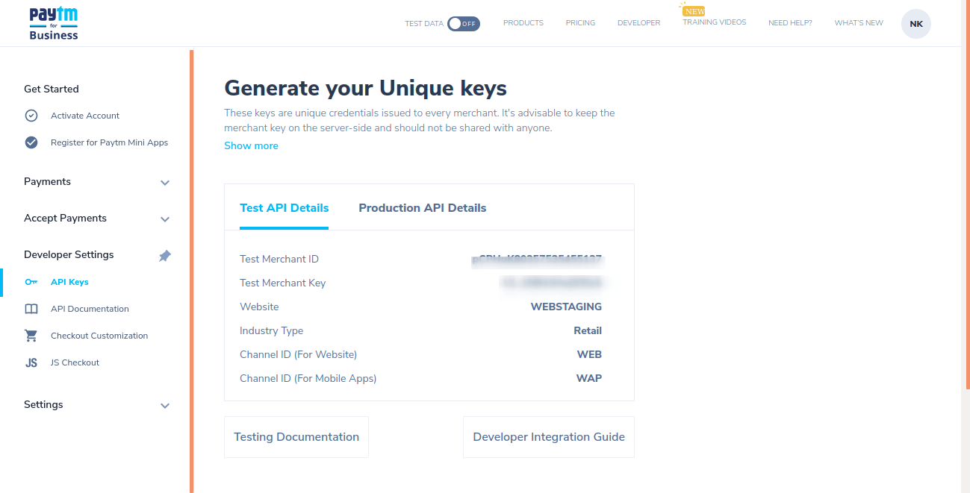
Task: Click the WEBSTAGING website value
Action: [566, 307]
